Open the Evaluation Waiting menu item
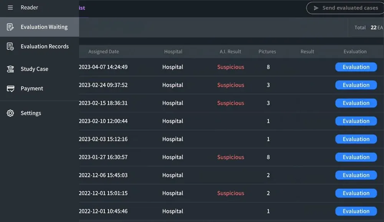The width and height of the screenshot is (384, 222). pyautogui.click(x=44, y=27)
